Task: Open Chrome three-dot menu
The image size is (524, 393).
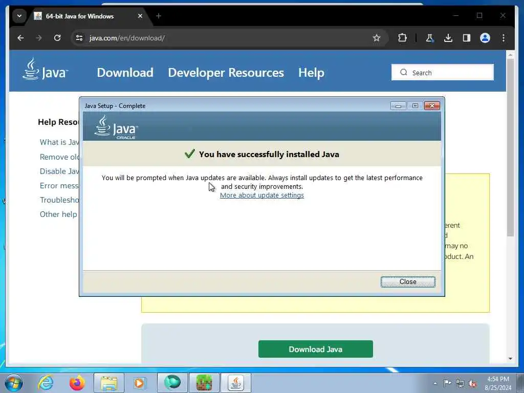Action: 504,38
